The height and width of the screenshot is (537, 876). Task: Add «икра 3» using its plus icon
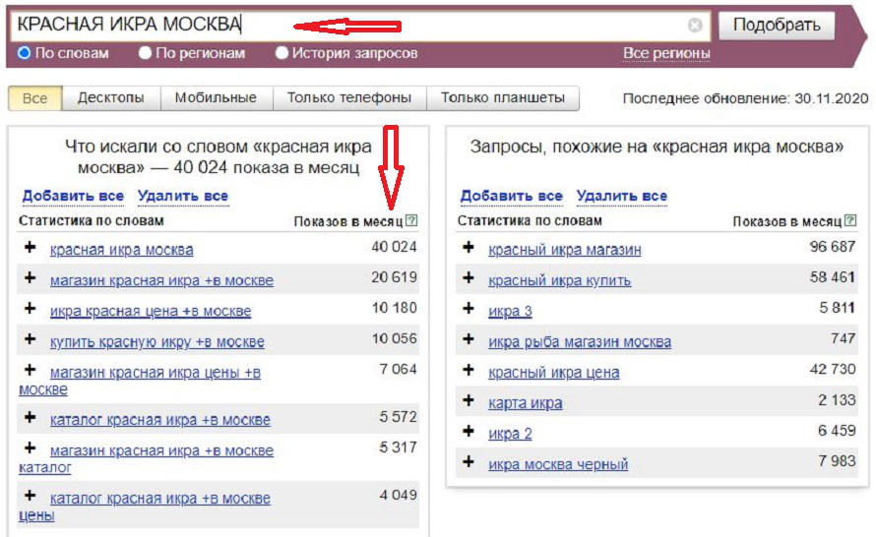pyautogui.click(x=469, y=310)
